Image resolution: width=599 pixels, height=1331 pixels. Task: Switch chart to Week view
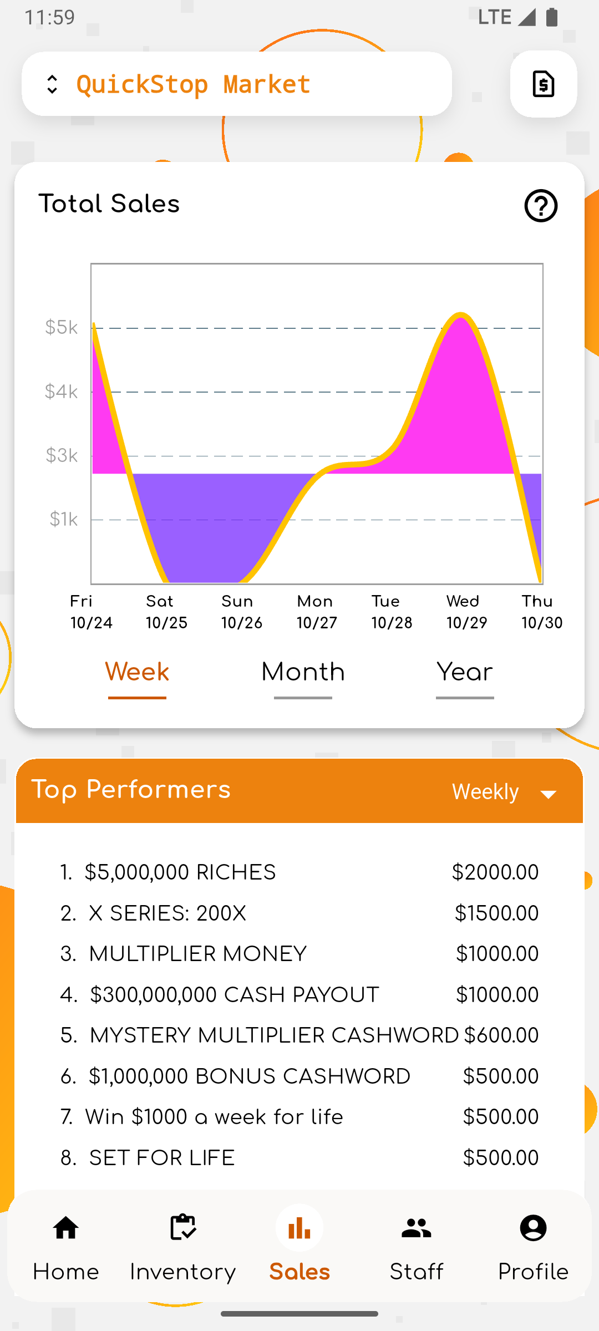click(137, 673)
